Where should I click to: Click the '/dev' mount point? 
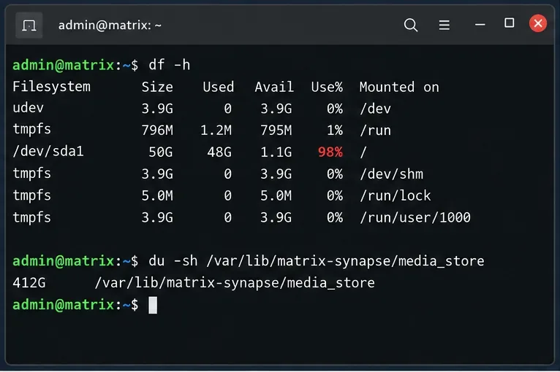(x=375, y=109)
